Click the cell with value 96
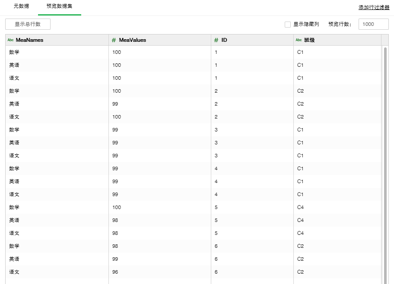The image size is (394, 284). click(x=115, y=272)
